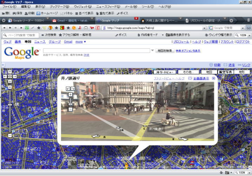Viewport: 252px width, 176px height.
Task: Click the 重ねて表示 toolbar button
Action: point(105,13)
